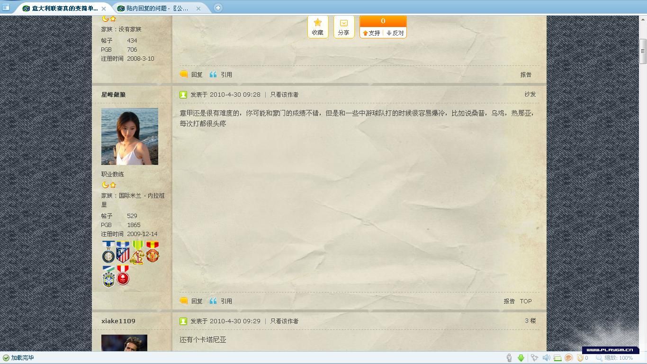Click 引用 below the 星峰傲狼 post
Viewport: 647px width, 364px height.
[x=226, y=301]
